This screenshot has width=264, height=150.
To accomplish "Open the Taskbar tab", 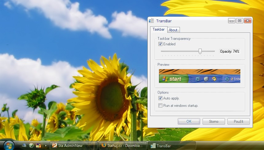I will point(159,29).
